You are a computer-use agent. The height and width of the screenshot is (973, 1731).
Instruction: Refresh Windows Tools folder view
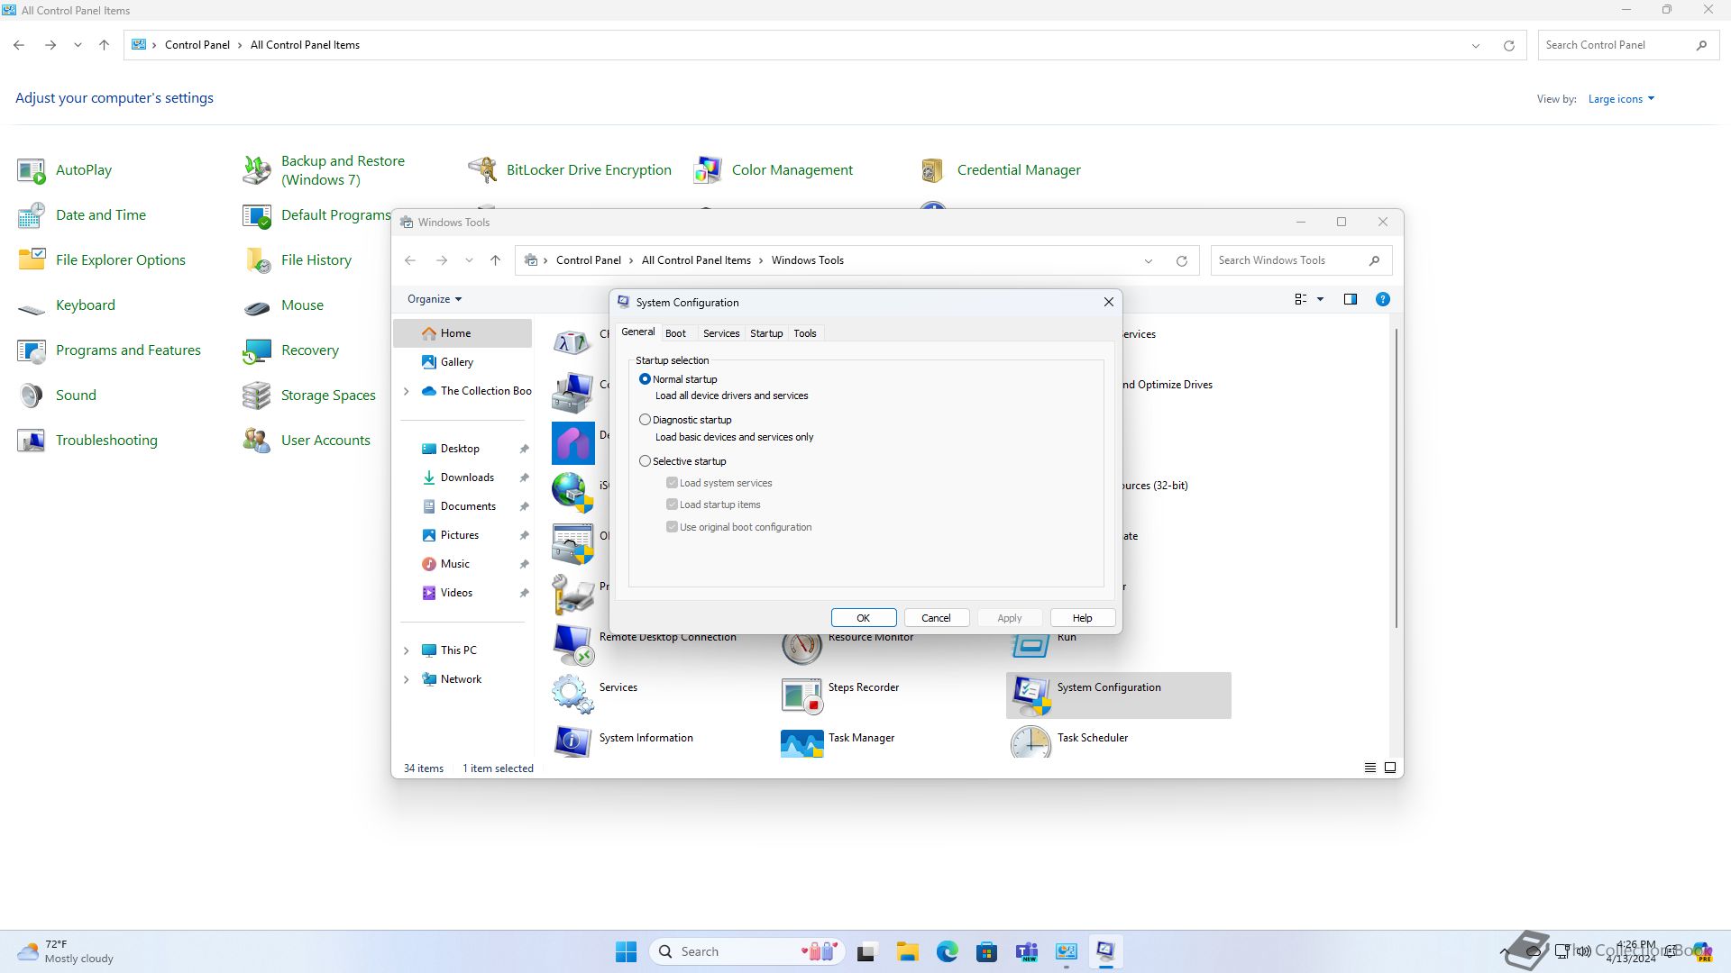pyautogui.click(x=1181, y=260)
